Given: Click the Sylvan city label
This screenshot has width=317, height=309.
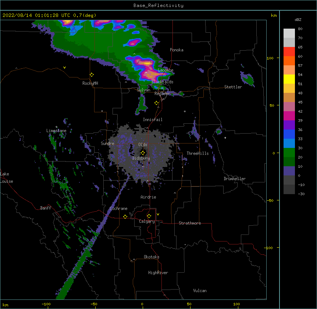Looking at the screenshot, I should tap(143, 90).
